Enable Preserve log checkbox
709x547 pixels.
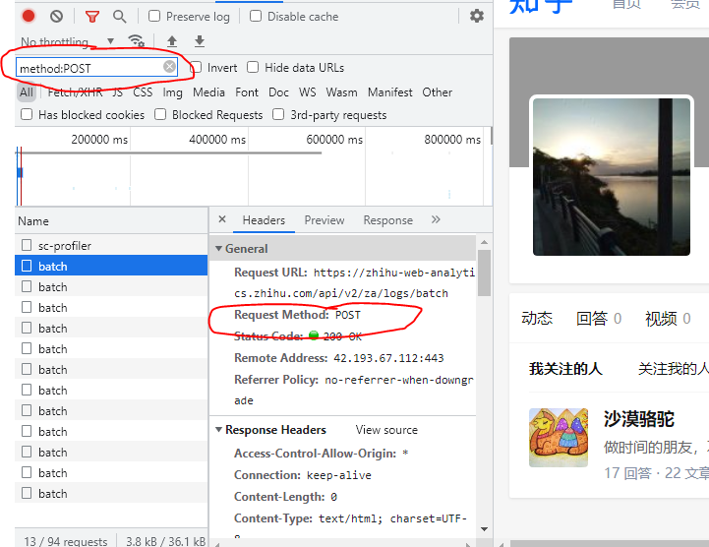coord(154,17)
